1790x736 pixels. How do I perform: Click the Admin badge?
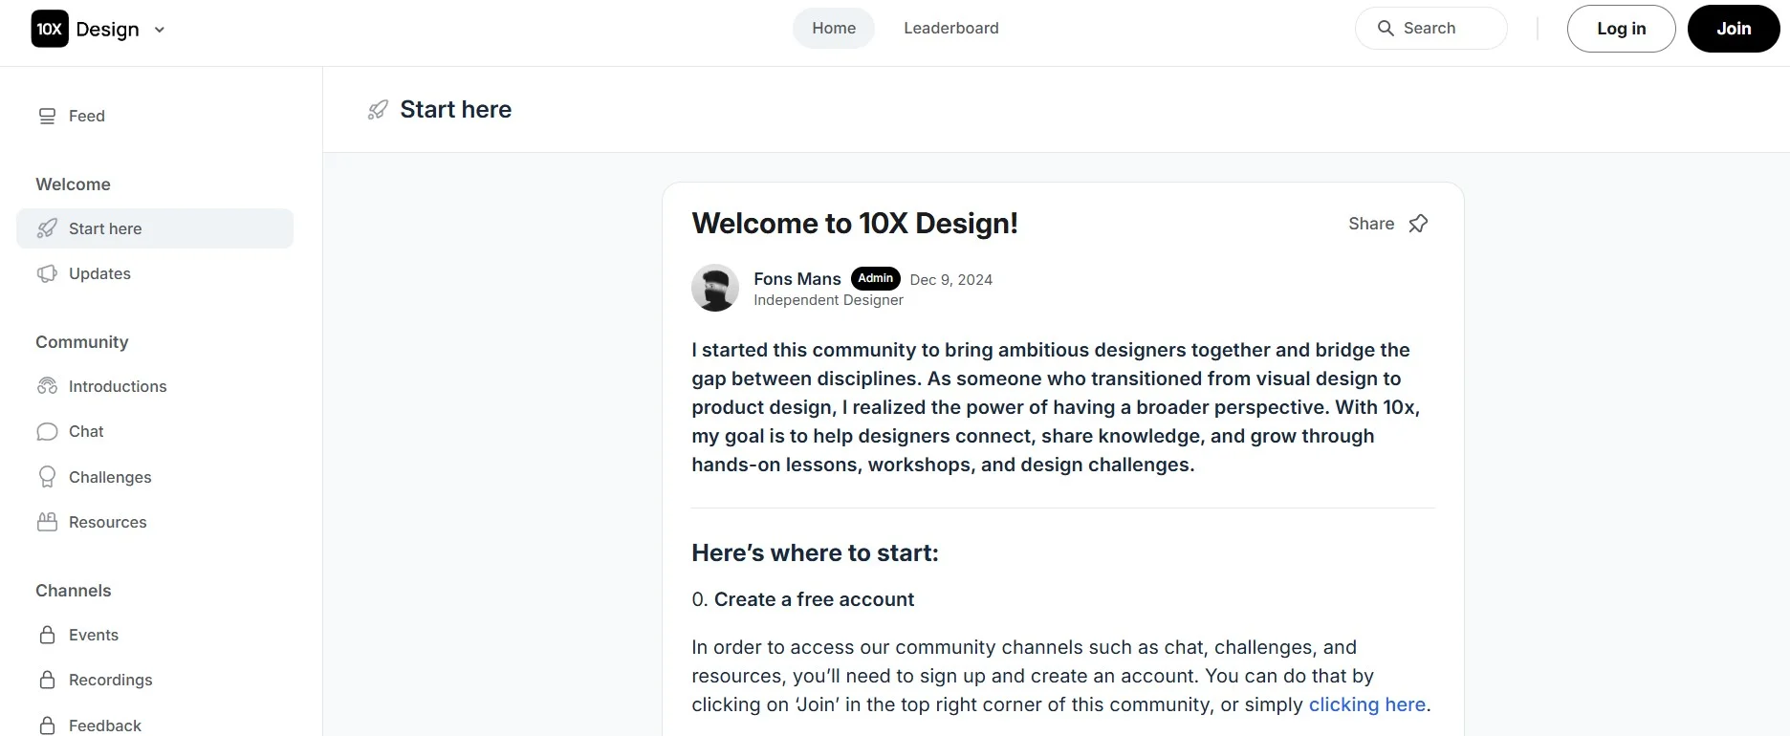tap(876, 278)
